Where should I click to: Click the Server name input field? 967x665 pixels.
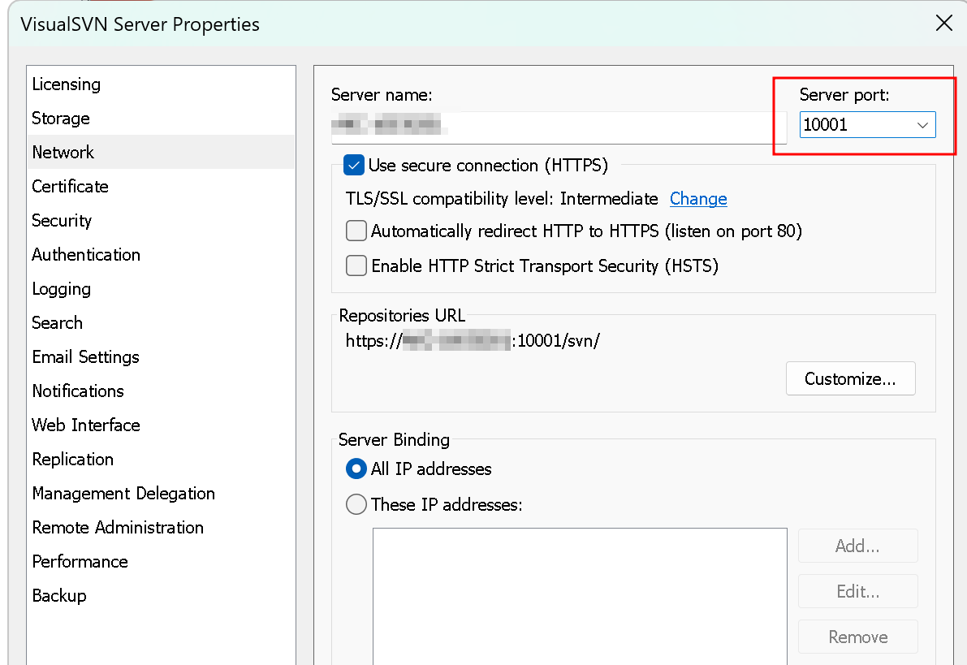559,127
